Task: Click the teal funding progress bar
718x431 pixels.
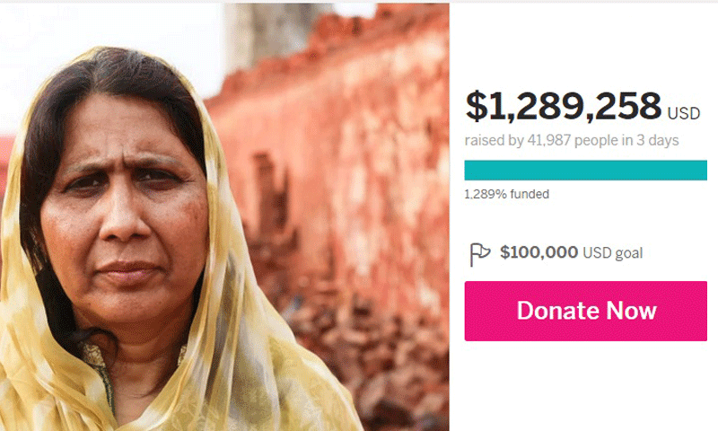Action: coord(586,170)
